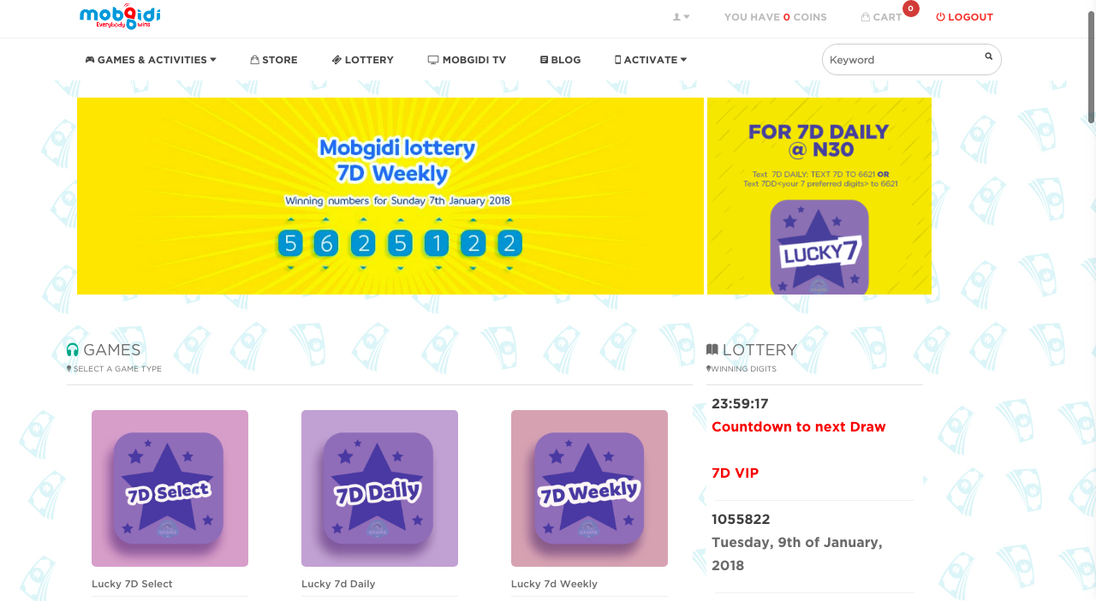Click the search magnifier icon
The image size is (1096, 601).
pyautogui.click(x=989, y=57)
